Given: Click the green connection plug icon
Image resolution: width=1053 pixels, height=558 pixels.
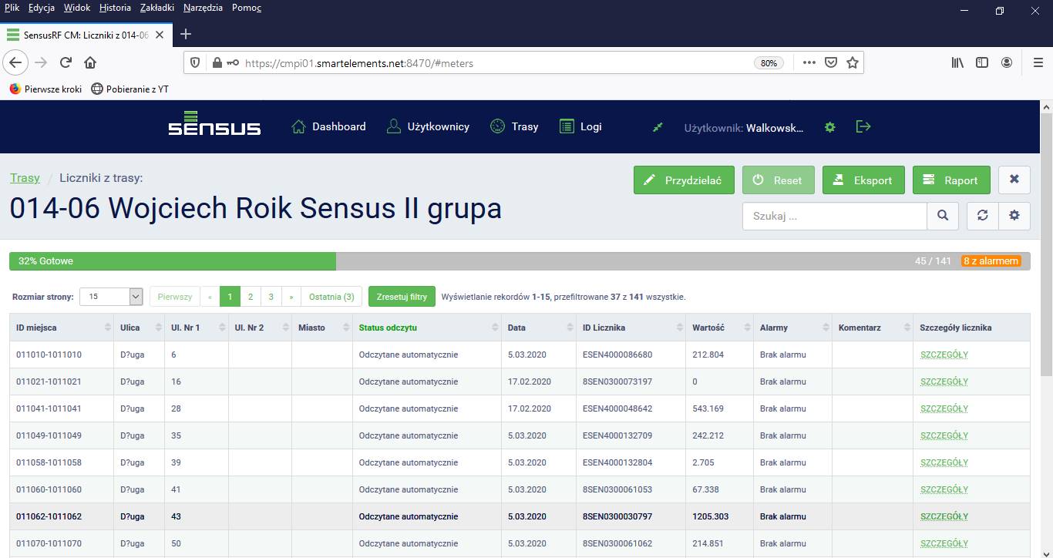Looking at the screenshot, I should pyautogui.click(x=658, y=127).
